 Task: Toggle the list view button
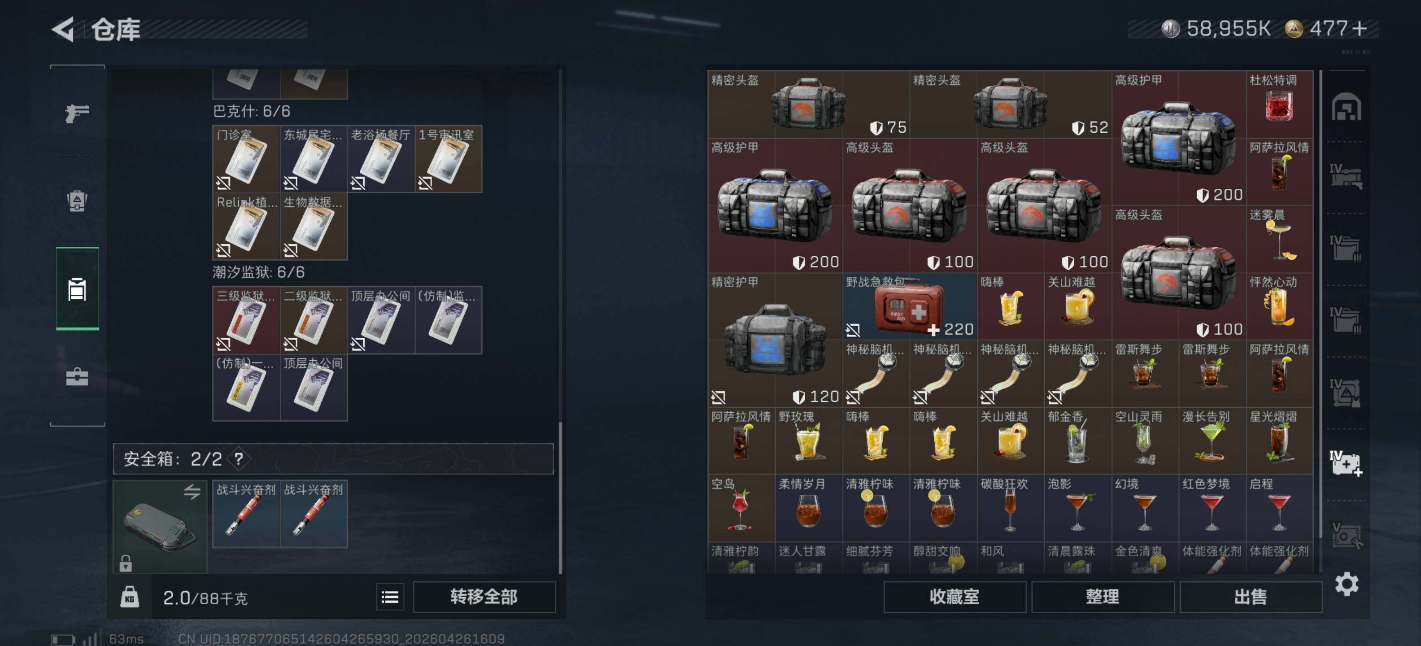[x=390, y=597]
